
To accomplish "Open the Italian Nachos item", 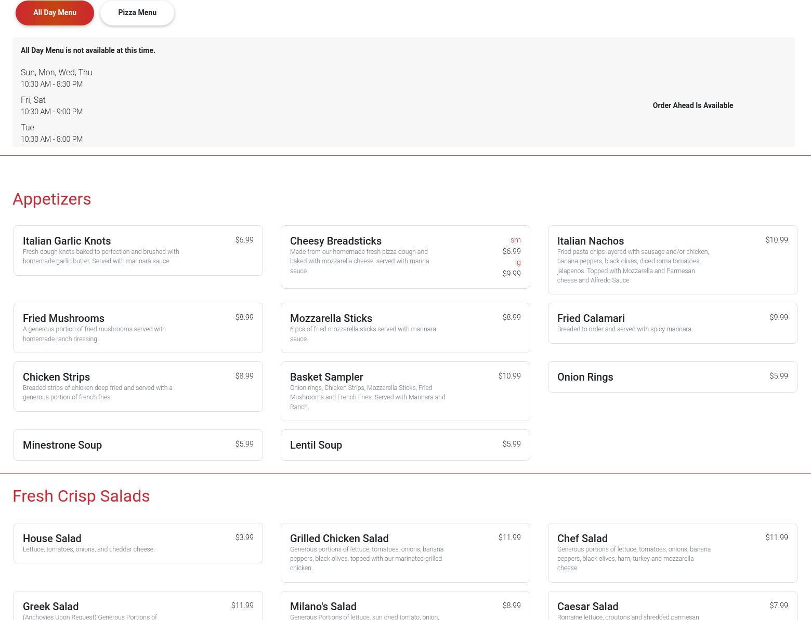I will 672,260.
